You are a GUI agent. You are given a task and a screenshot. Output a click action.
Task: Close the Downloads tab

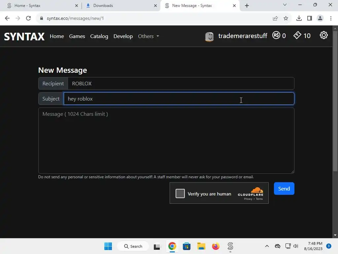click(155, 6)
